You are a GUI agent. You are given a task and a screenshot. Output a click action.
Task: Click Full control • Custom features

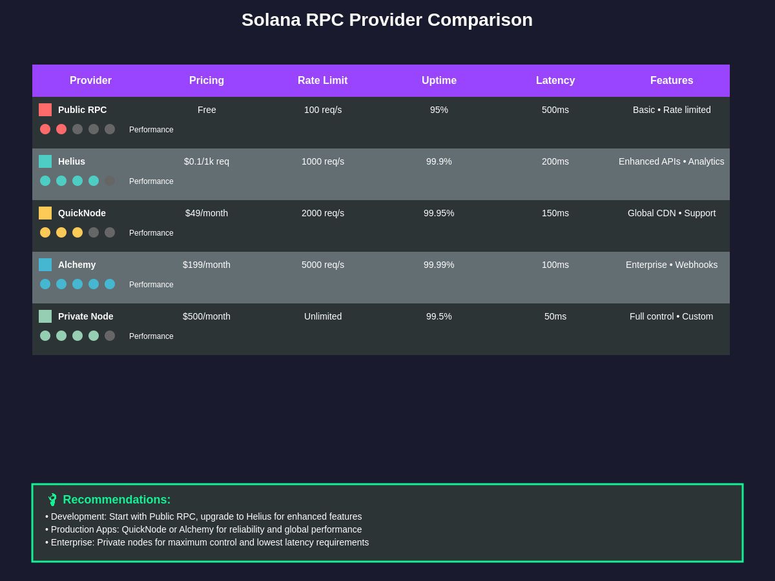672,316
